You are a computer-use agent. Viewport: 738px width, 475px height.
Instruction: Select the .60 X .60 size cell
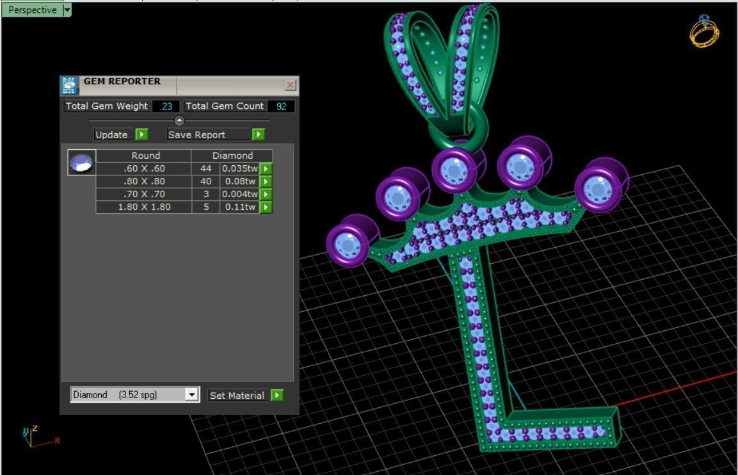coord(144,168)
